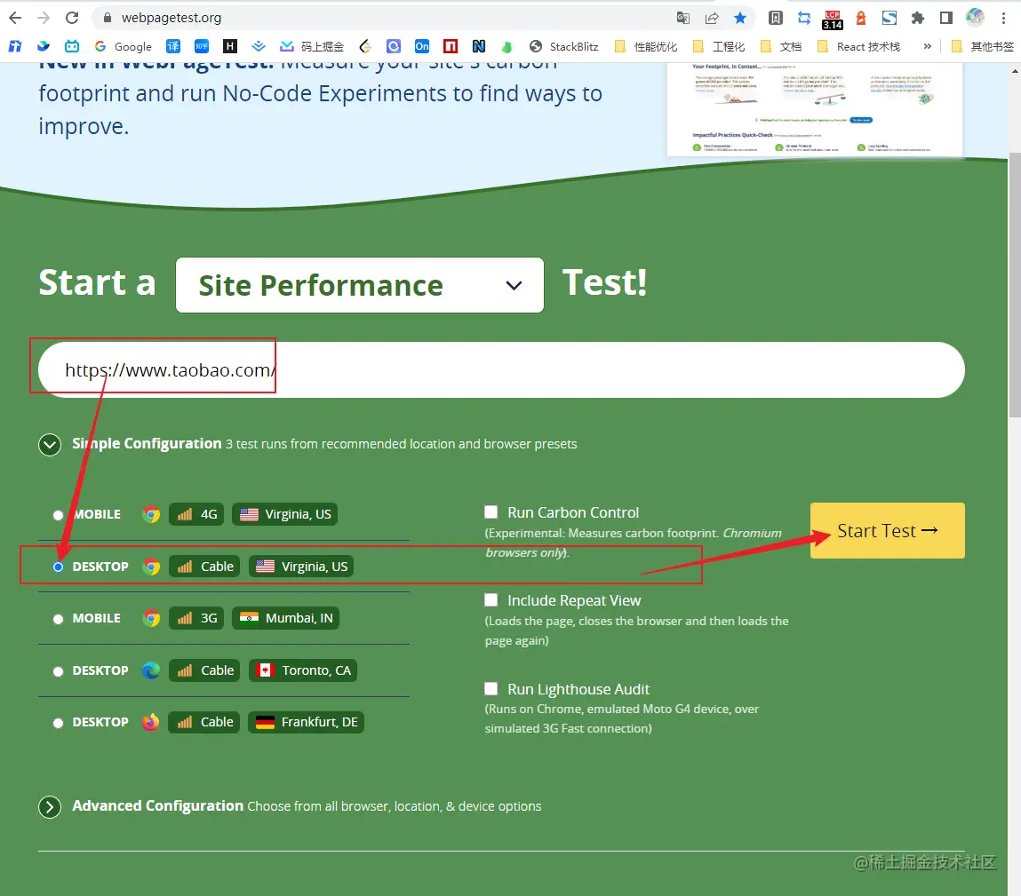Open the StackBlitz bookmark
Image resolution: width=1021 pixels, height=896 pixels.
click(564, 46)
